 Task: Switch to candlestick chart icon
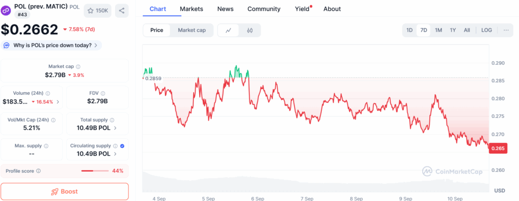coord(249,30)
